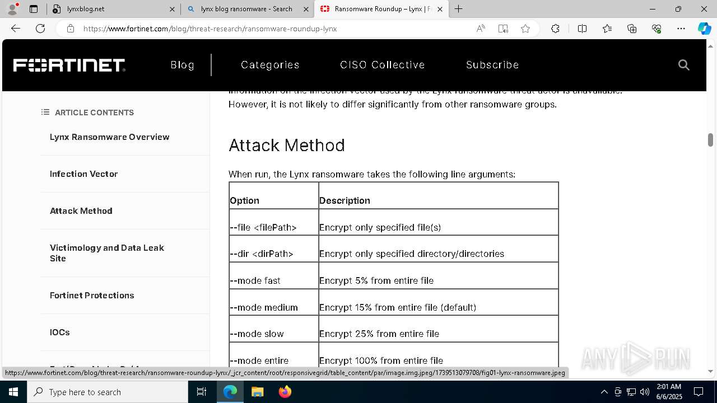Select the '--mode medium' table cell
The width and height of the screenshot is (717, 403).
pos(273,302)
